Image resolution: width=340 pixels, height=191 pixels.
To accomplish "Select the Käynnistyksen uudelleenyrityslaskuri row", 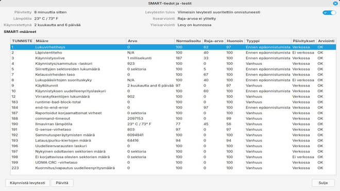I will click(173, 91).
